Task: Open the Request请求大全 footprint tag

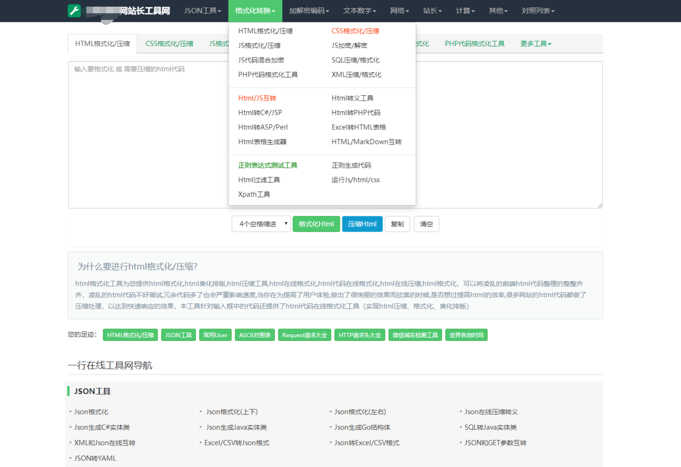Action: click(x=305, y=335)
